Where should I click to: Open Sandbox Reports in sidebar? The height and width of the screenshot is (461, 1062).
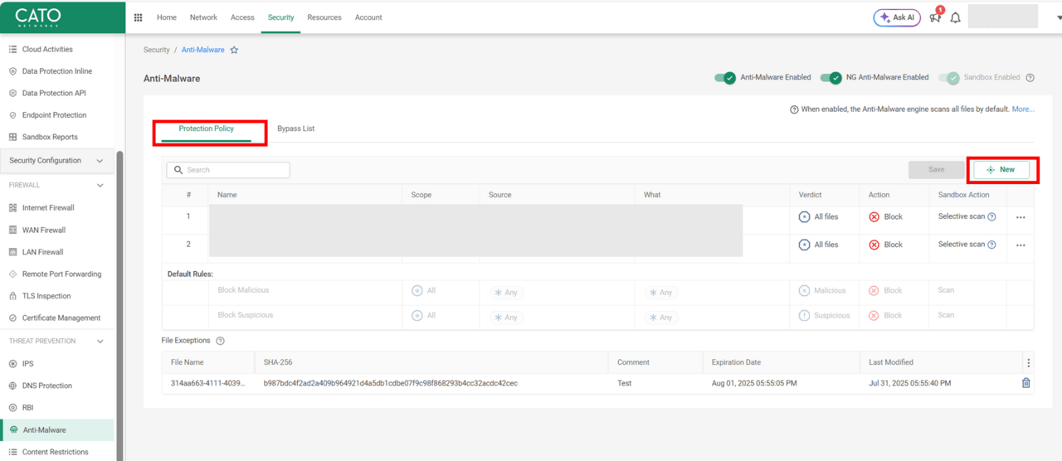click(50, 138)
